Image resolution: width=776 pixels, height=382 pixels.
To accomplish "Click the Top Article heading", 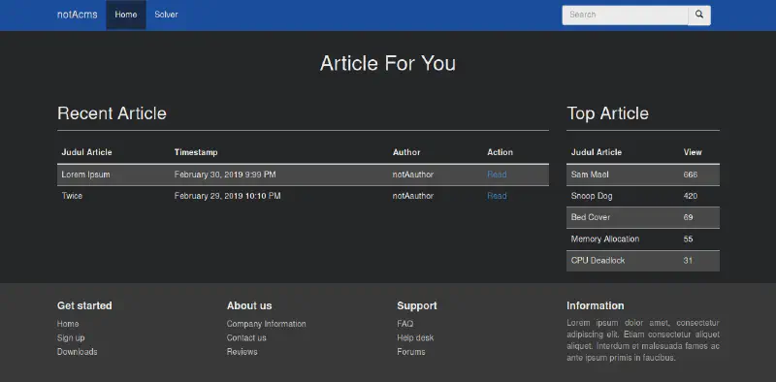I will [608, 113].
